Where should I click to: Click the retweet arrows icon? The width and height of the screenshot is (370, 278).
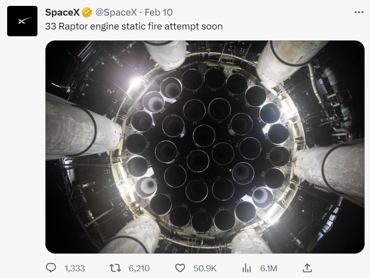[115, 268]
